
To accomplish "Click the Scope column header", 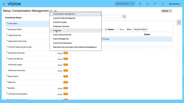I will (x=147, y=34).
